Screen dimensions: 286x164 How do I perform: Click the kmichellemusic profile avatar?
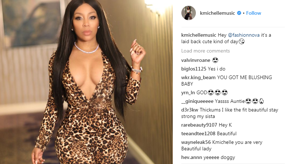click(188, 13)
